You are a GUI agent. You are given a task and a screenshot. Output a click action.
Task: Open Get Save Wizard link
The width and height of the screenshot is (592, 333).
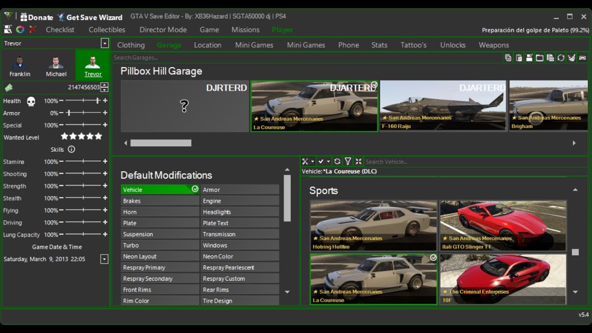[x=90, y=17]
